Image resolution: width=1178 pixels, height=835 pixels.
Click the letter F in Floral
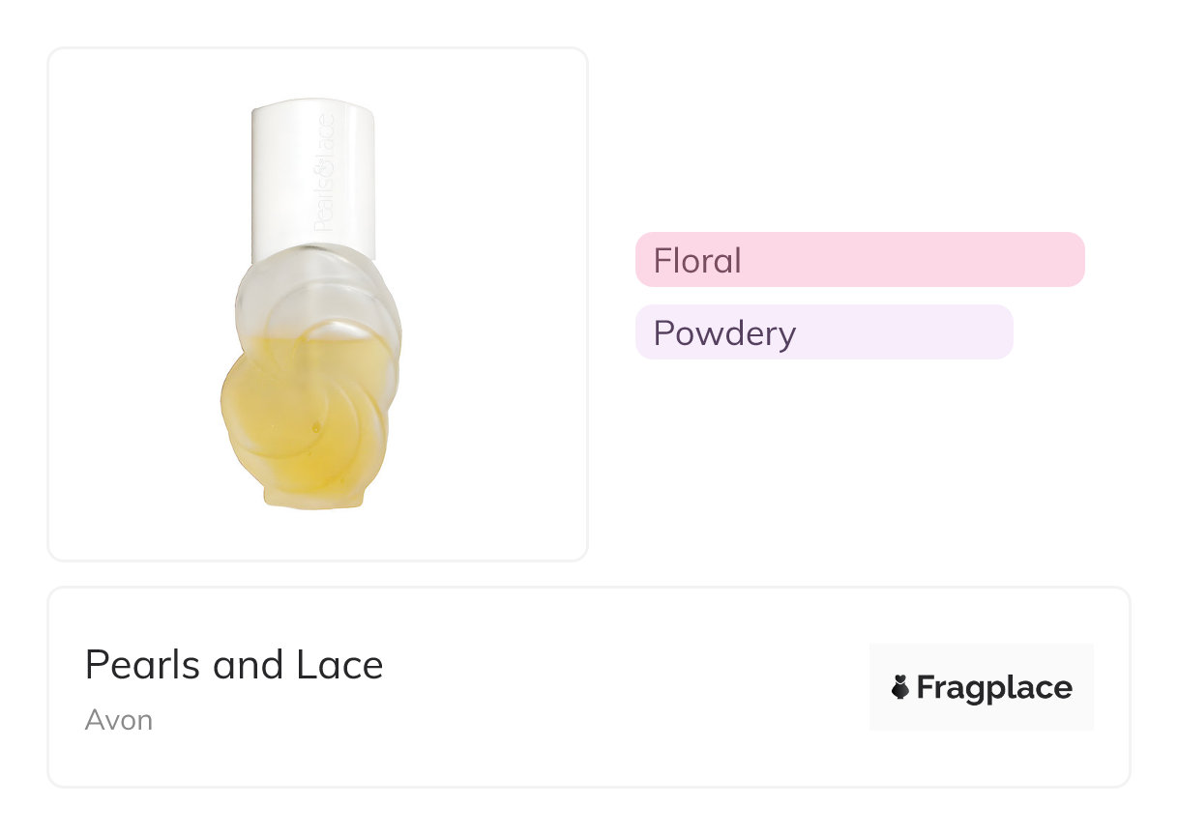(663, 260)
